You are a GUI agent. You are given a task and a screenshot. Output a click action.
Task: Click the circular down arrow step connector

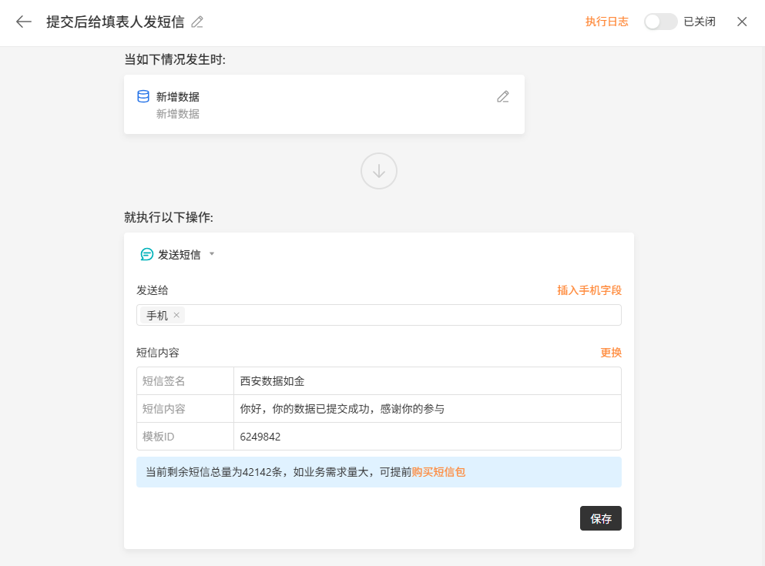coord(378,171)
